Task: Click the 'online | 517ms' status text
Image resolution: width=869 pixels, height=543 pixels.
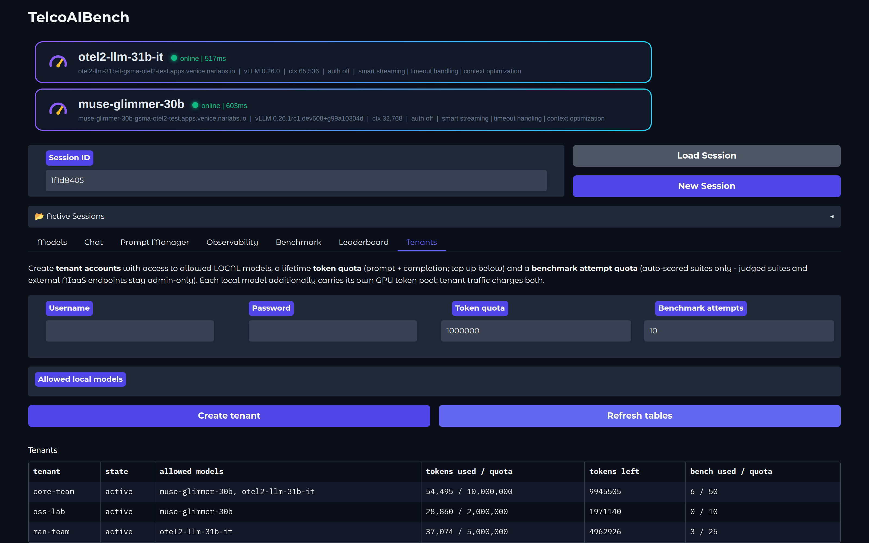Action: pos(203,58)
